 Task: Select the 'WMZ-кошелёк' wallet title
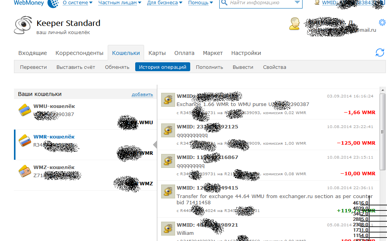[x=54, y=168]
